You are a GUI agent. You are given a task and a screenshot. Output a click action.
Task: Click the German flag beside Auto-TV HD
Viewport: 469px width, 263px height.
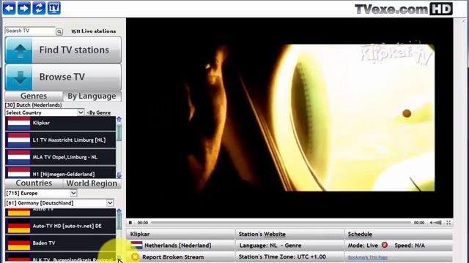pos(19,226)
